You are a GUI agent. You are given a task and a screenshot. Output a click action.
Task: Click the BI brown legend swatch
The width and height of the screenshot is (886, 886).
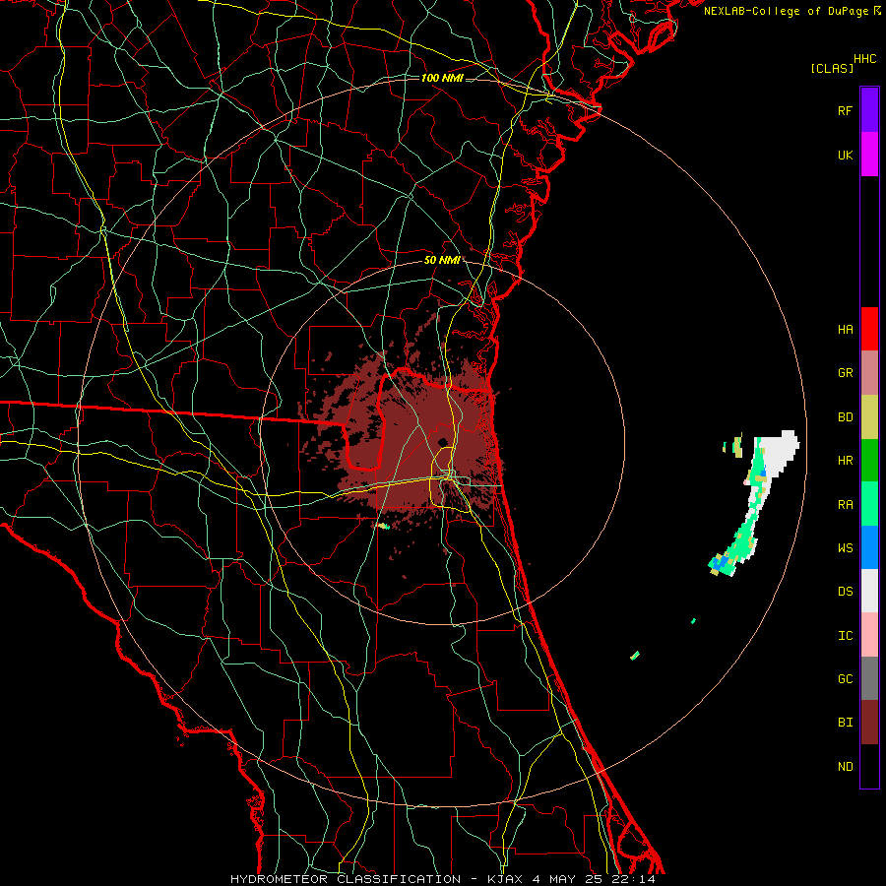pos(869,723)
